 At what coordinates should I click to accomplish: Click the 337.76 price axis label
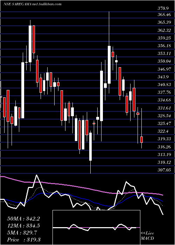[164, 92]
